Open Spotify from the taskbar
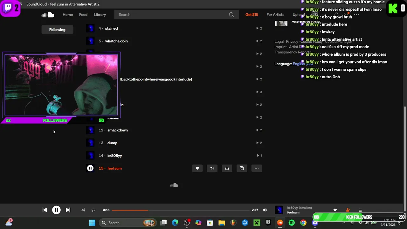The width and height of the screenshot is (407, 229). click(x=292, y=223)
